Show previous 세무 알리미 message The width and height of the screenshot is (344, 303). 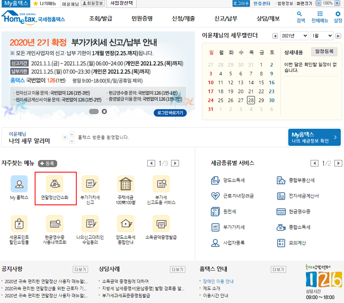[72, 134]
